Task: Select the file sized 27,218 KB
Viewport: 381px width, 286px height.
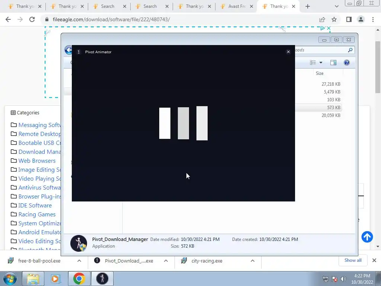Action: [331, 84]
